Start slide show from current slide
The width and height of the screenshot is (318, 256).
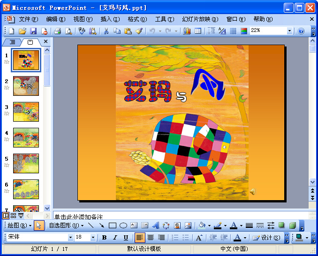click(21, 215)
